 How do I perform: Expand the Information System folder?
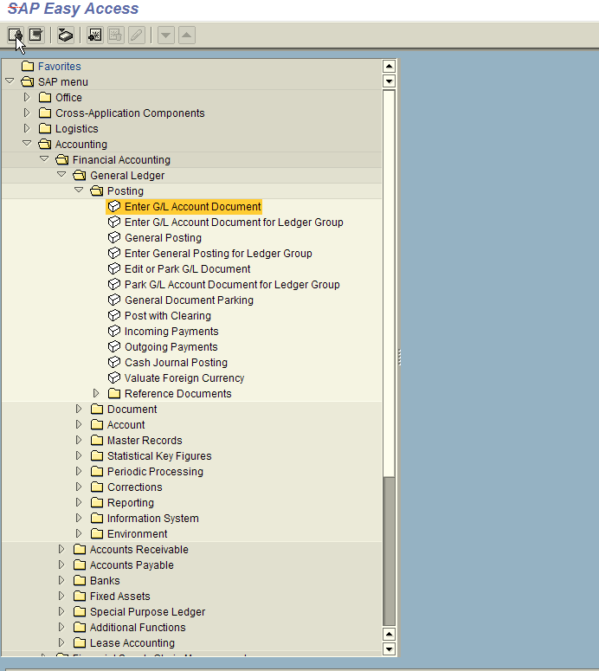[x=79, y=518]
